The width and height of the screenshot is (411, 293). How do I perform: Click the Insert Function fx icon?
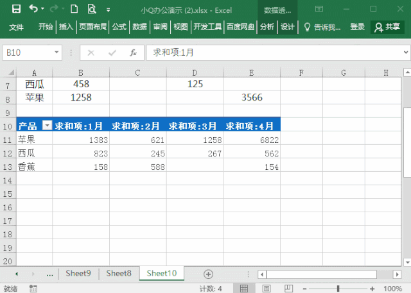pos(133,53)
